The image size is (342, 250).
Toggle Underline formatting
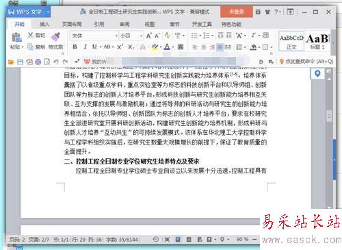coord(94,47)
